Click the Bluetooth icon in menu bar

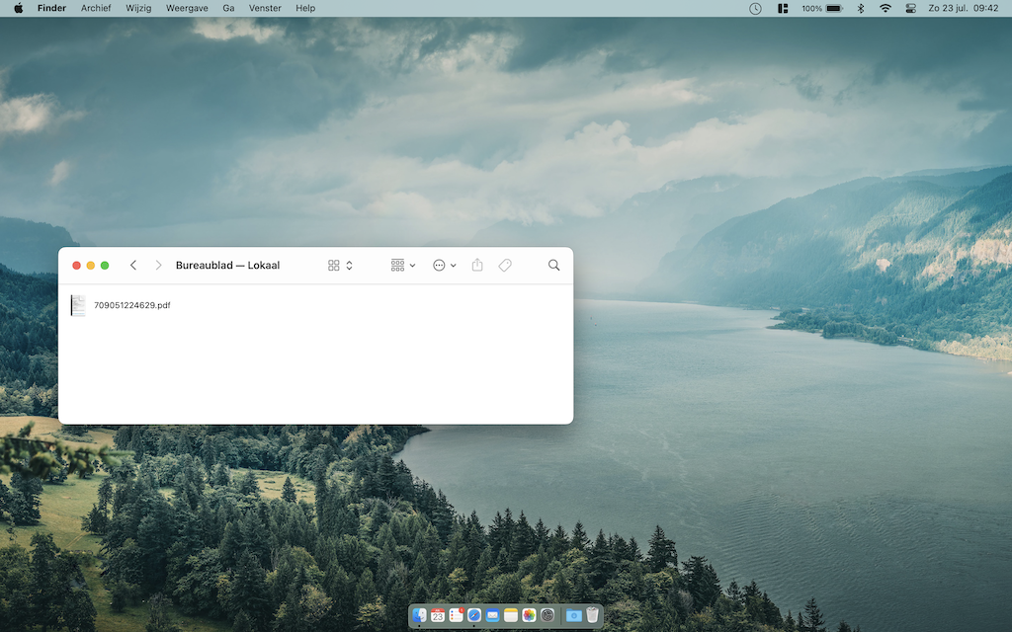(861, 8)
